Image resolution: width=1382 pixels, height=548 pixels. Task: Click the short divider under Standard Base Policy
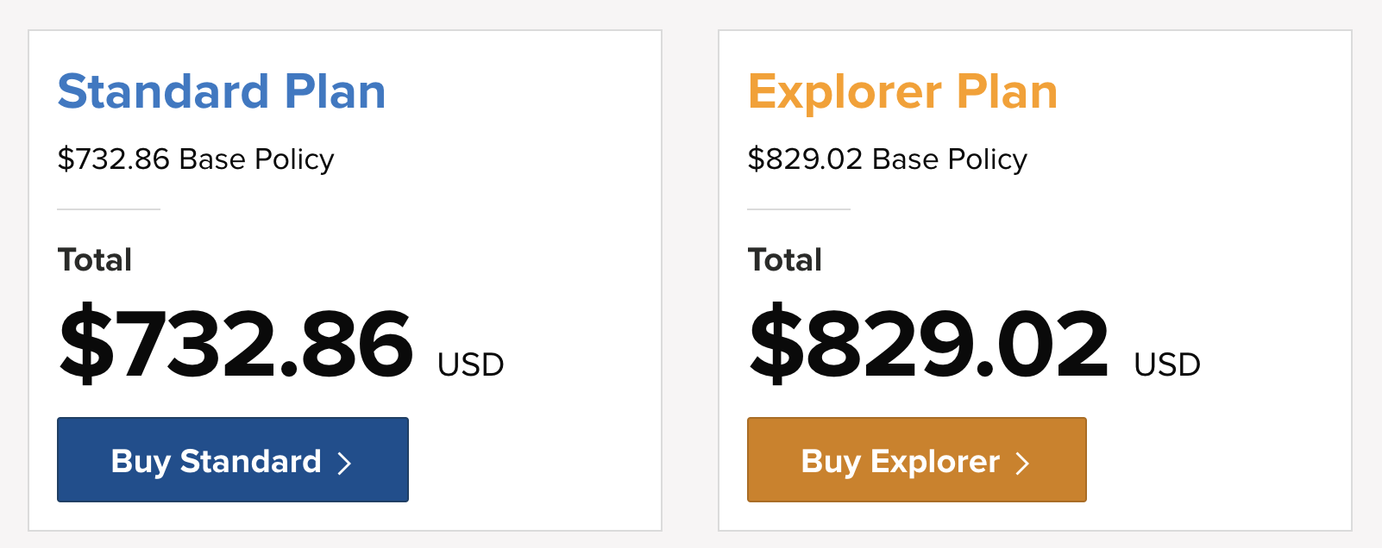coord(109,209)
